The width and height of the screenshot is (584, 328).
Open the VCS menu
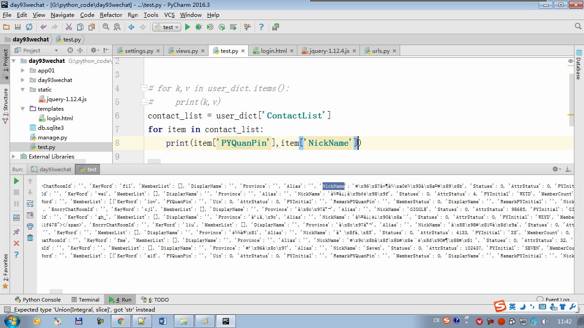(169, 15)
